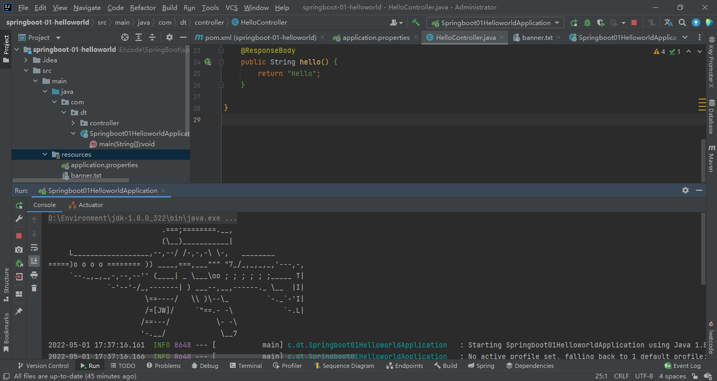This screenshot has height=381, width=717.
Task: Open the Database side panel
Action: click(711, 116)
